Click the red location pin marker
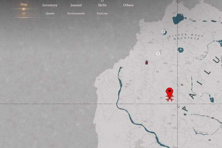The image size is (222, 148). pos(169,91)
